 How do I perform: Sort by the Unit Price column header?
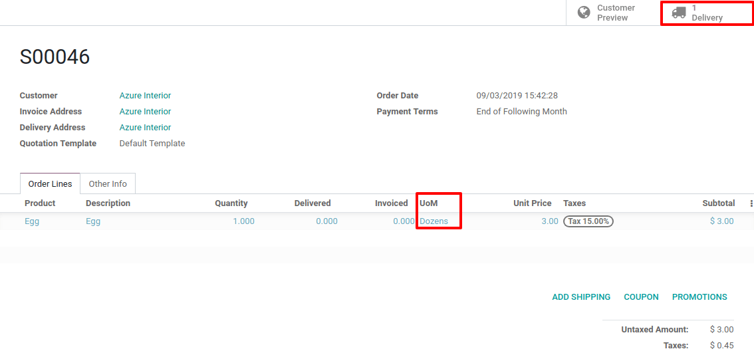[532, 203]
